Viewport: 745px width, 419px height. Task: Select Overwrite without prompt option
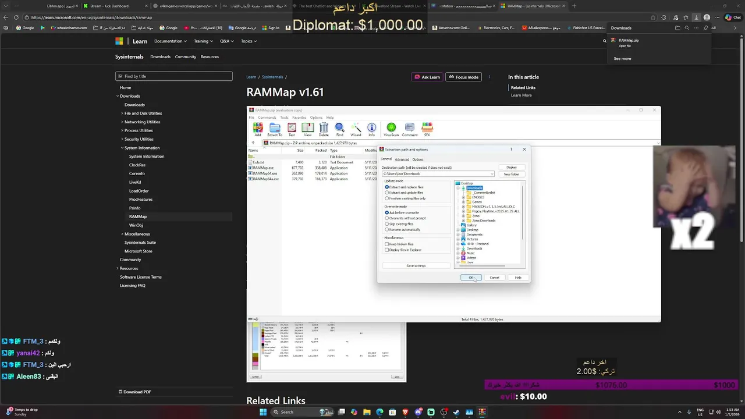click(x=406, y=218)
